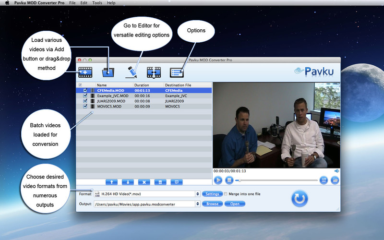Uncheck the CFEMedia.MOD checkbox
The width and height of the screenshot is (384, 240).
(x=85, y=90)
